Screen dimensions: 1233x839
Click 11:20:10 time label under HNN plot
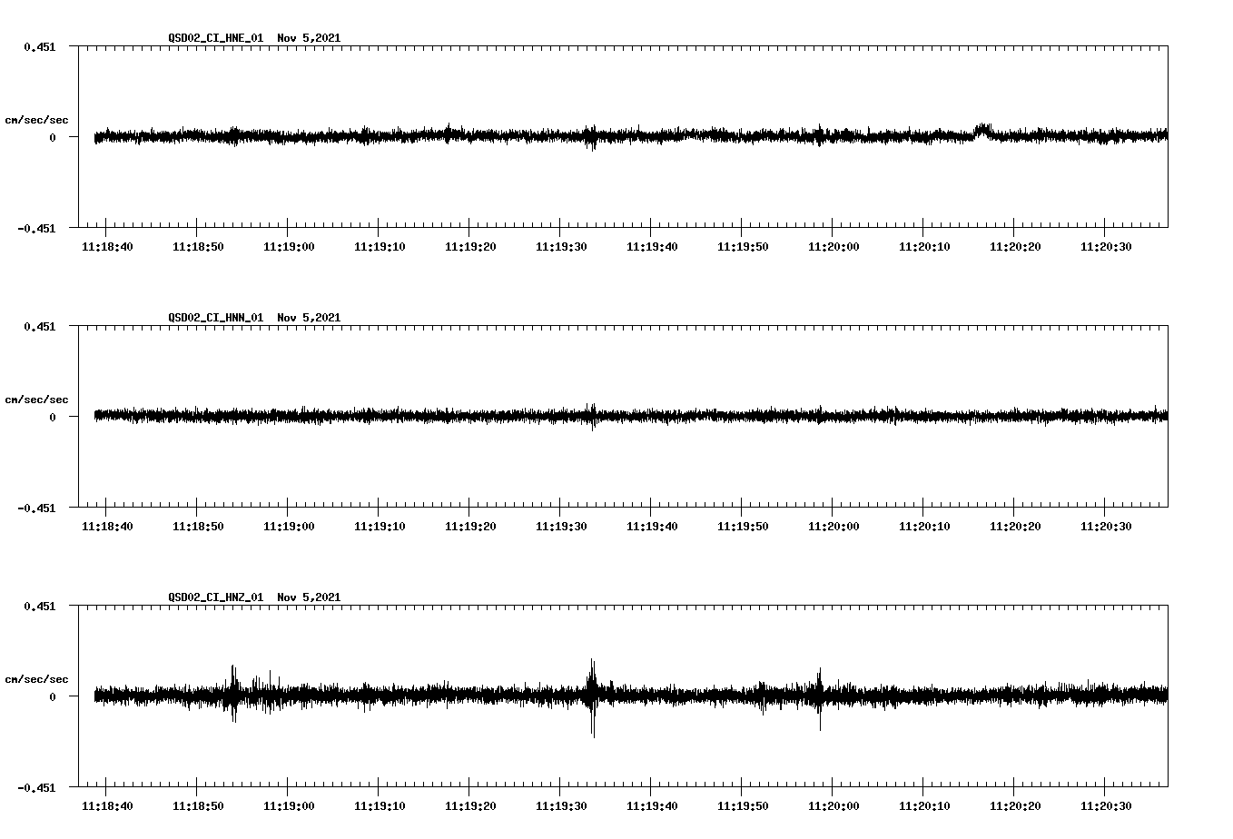click(924, 527)
